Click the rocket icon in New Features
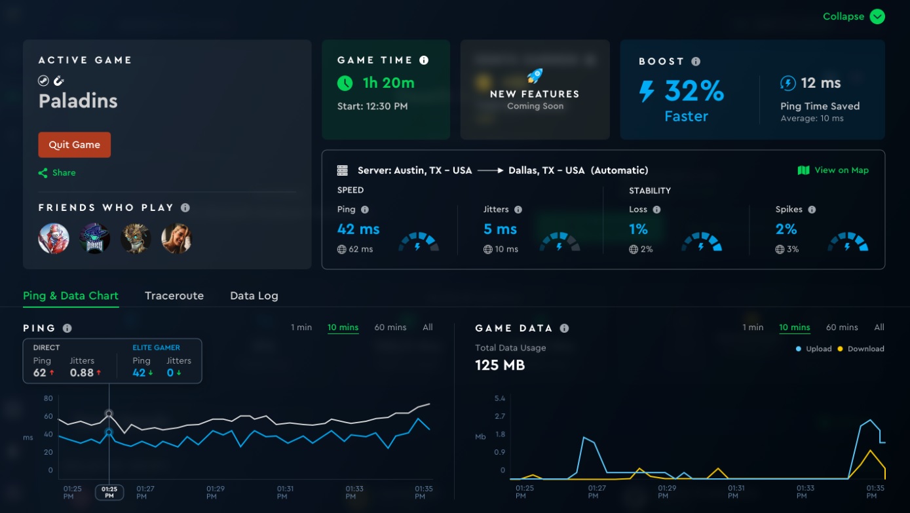910x513 pixels. (535, 76)
